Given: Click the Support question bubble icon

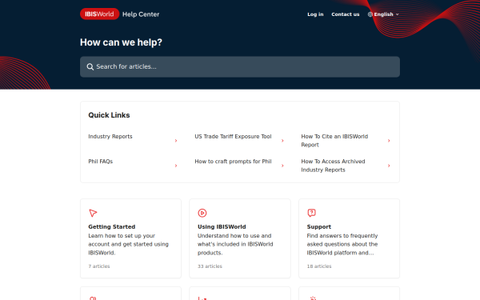Looking at the screenshot, I should (311, 213).
